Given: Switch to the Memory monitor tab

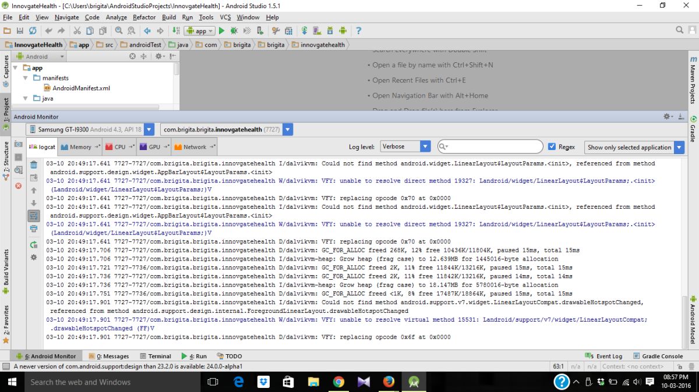Looking at the screenshot, I should [x=80, y=147].
